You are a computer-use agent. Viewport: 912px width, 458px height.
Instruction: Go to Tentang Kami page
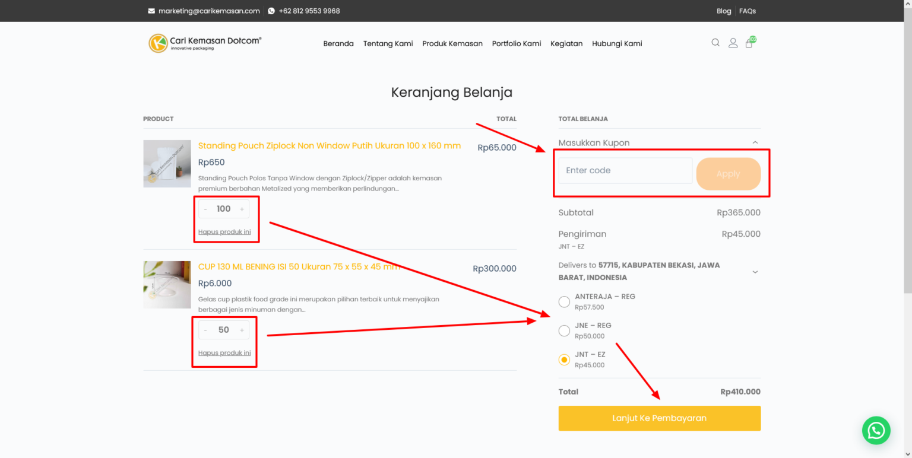coord(388,43)
